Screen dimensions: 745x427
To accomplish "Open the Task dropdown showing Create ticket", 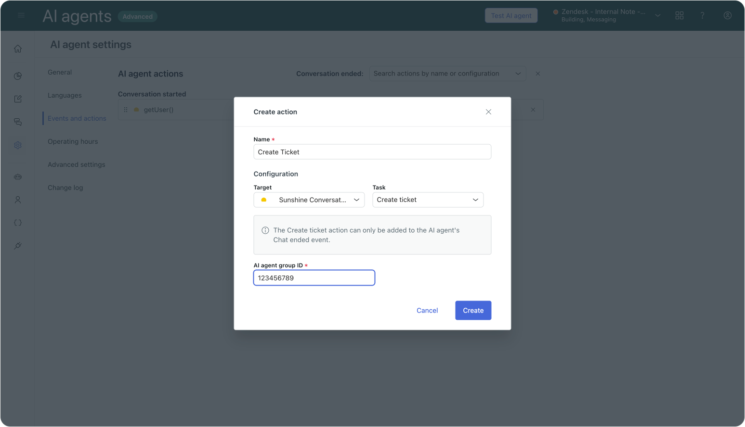I will click(x=428, y=200).
